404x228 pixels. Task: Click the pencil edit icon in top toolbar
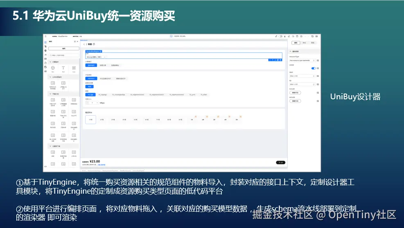coord(276,36)
